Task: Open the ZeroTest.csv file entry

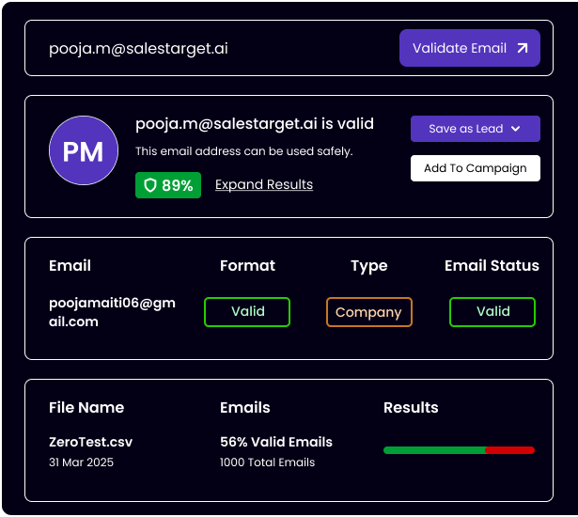Action: click(90, 442)
